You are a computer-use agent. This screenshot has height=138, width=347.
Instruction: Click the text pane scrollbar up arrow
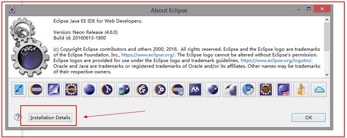pos(327,20)
